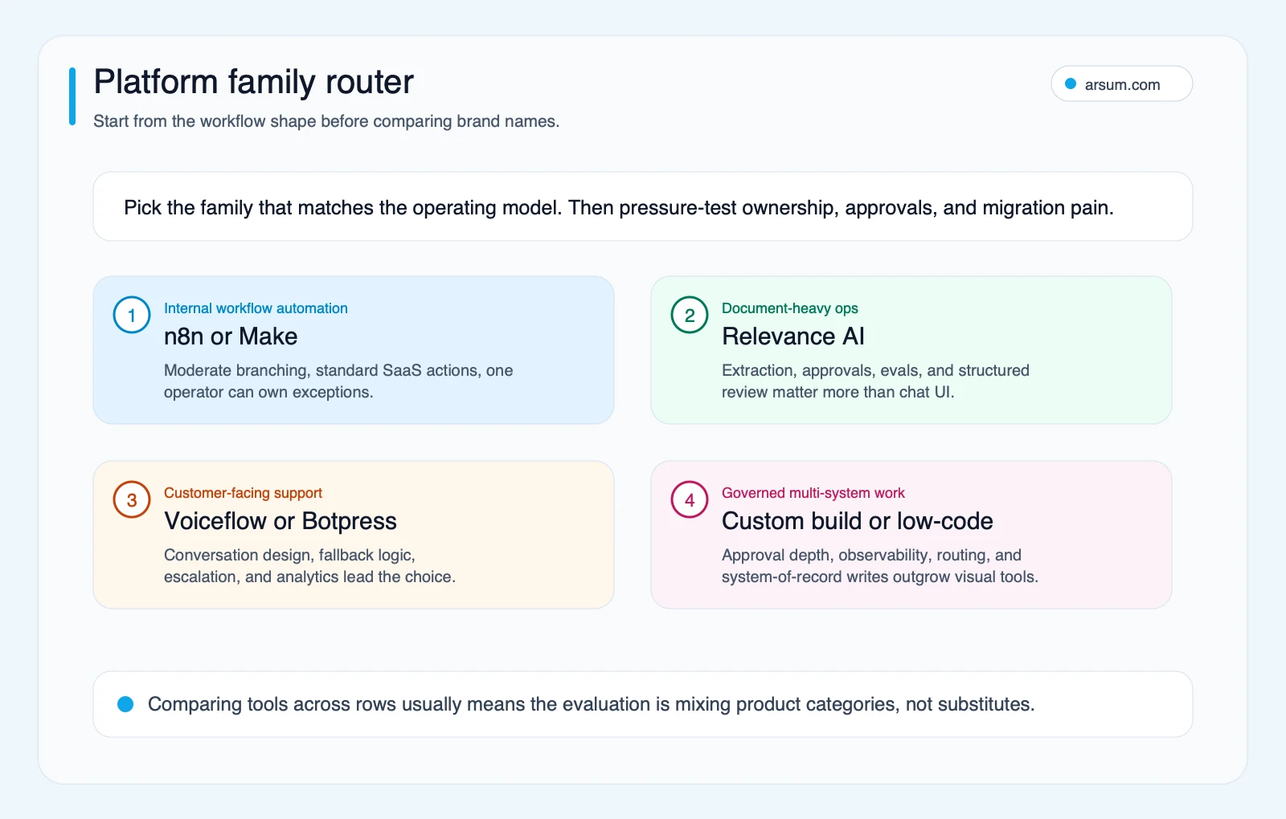Screen dimensions: 1286x819
Task: Click the 'Extraction, approvals, evals' description
Action: point(875,381)
